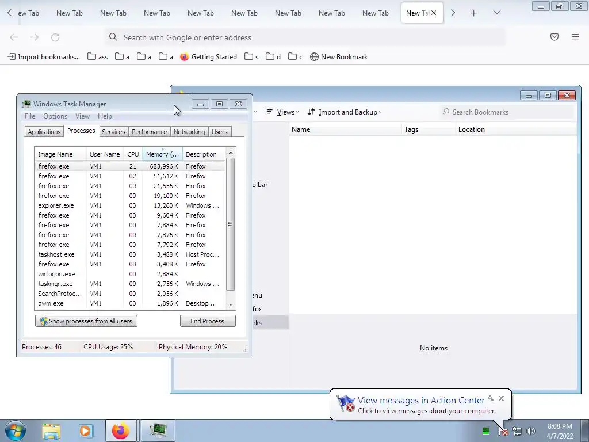
Task: Go back with the browser back arrow
Action: [x=14, y=37]
